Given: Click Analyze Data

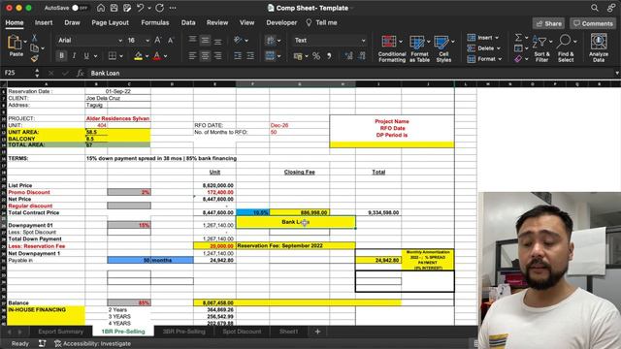Looking at the screenshot, I should (x=599, y=48).
